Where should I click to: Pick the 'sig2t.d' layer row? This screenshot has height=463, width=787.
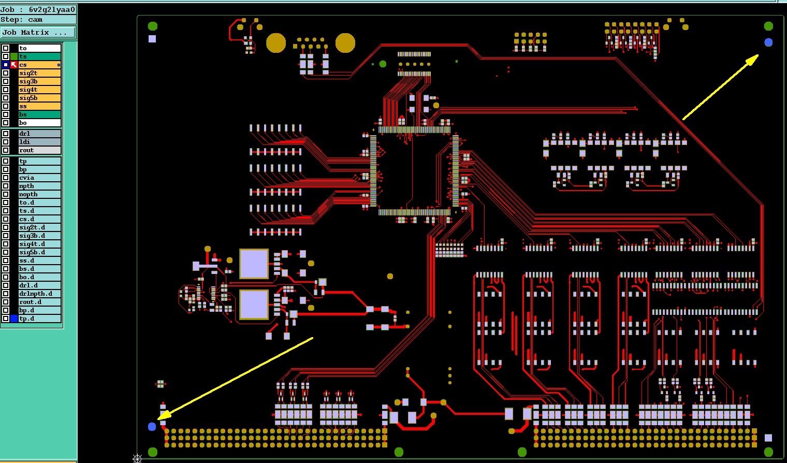40,227
